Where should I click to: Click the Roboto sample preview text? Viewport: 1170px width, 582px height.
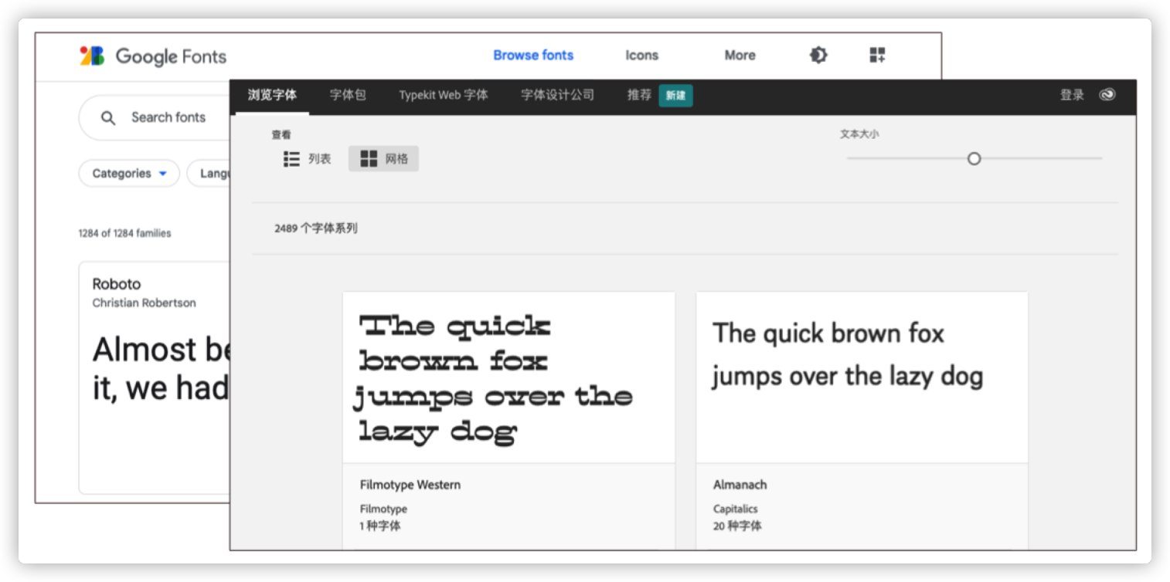[162, 368]
